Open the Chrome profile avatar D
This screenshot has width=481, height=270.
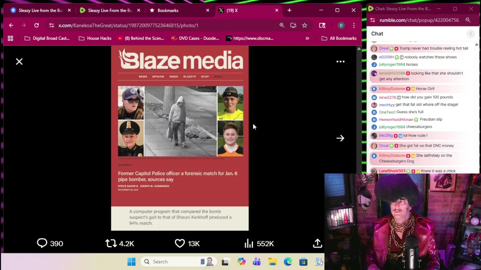(x=341, y=25)
